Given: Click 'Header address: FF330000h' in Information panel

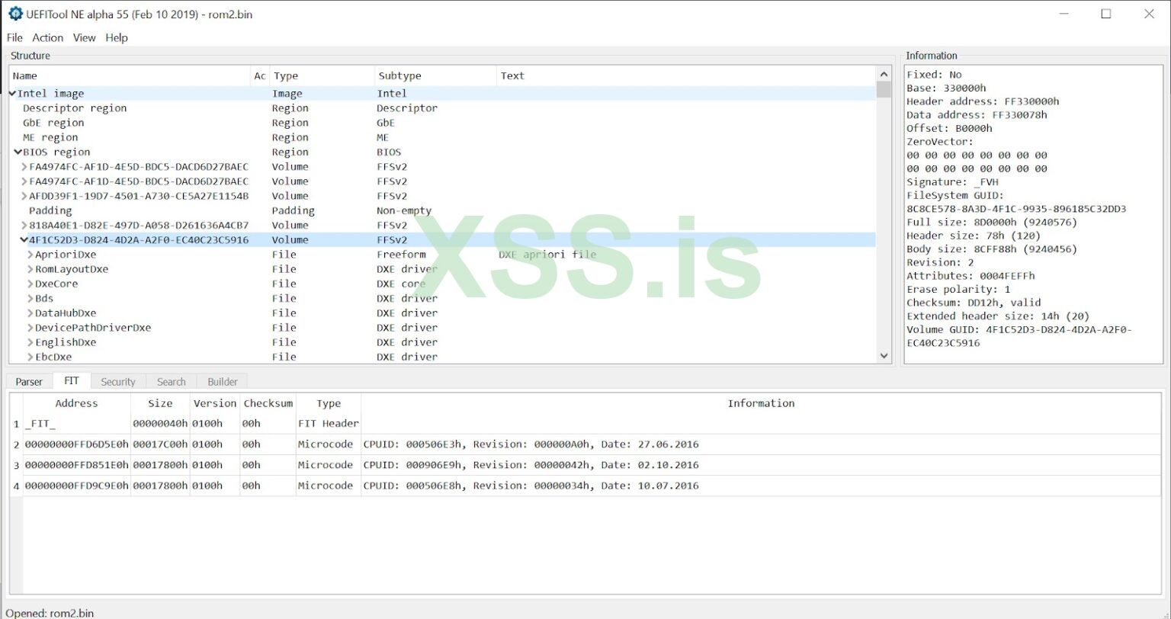Looking at the screenshot, I should 983,101.
